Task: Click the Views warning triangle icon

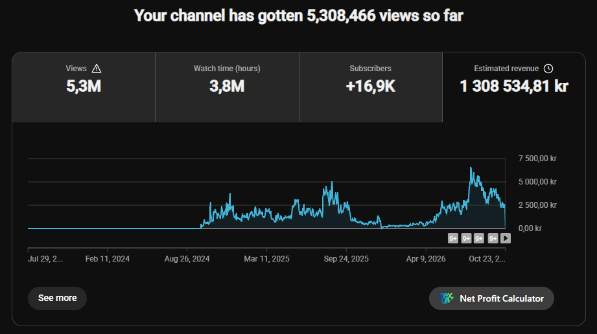Action: coord(97,69)
